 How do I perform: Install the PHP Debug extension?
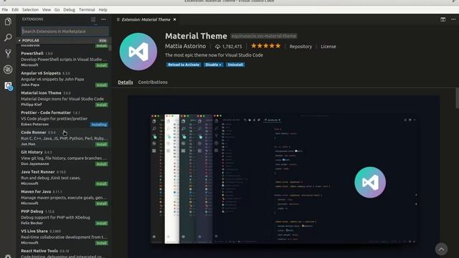pos(102,223)
